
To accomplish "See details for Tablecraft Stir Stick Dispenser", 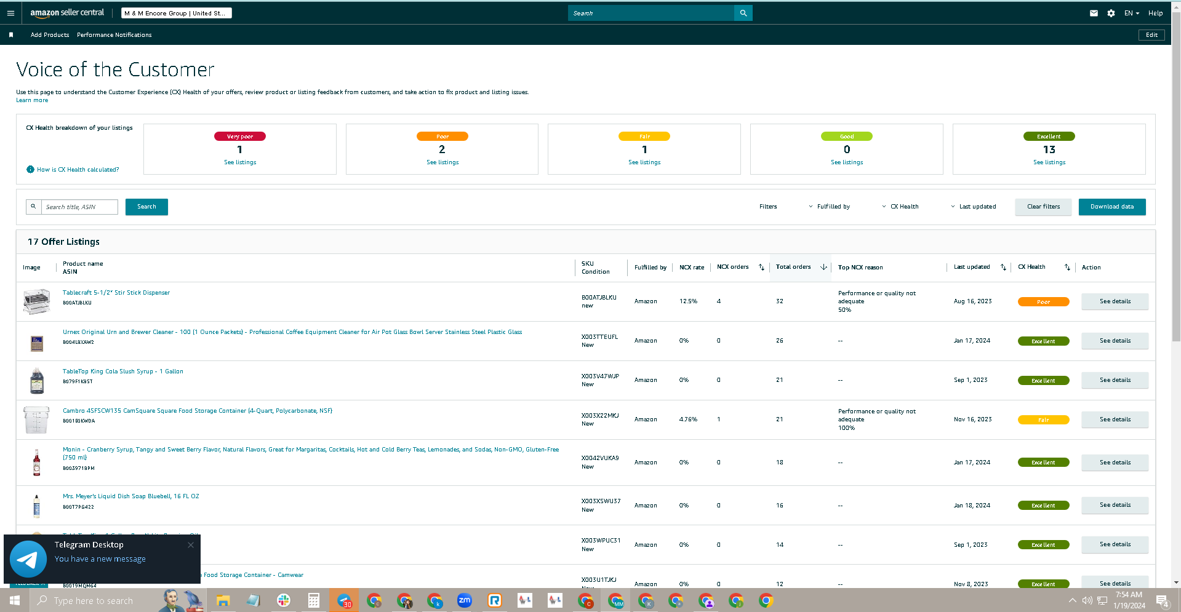I will coord(1115,301).
